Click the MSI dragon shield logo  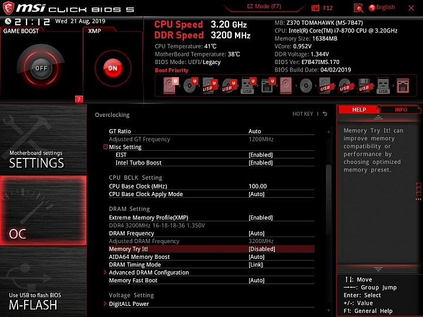pyautogui.click(x=8, y=8)
